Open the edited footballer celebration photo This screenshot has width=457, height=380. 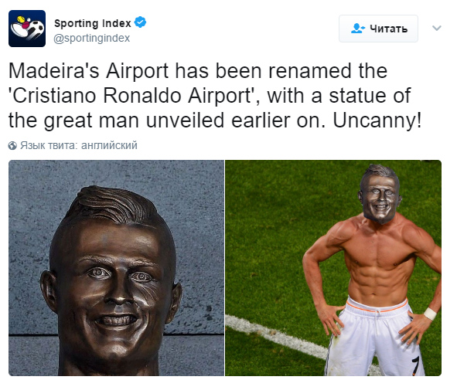coord(333,268)
